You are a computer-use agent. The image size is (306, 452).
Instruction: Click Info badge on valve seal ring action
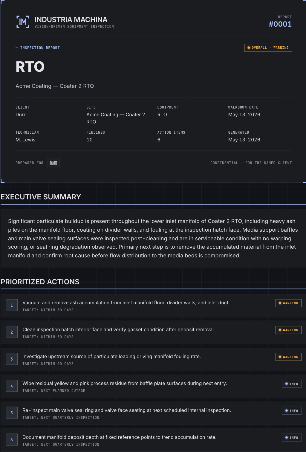point(292,411)
